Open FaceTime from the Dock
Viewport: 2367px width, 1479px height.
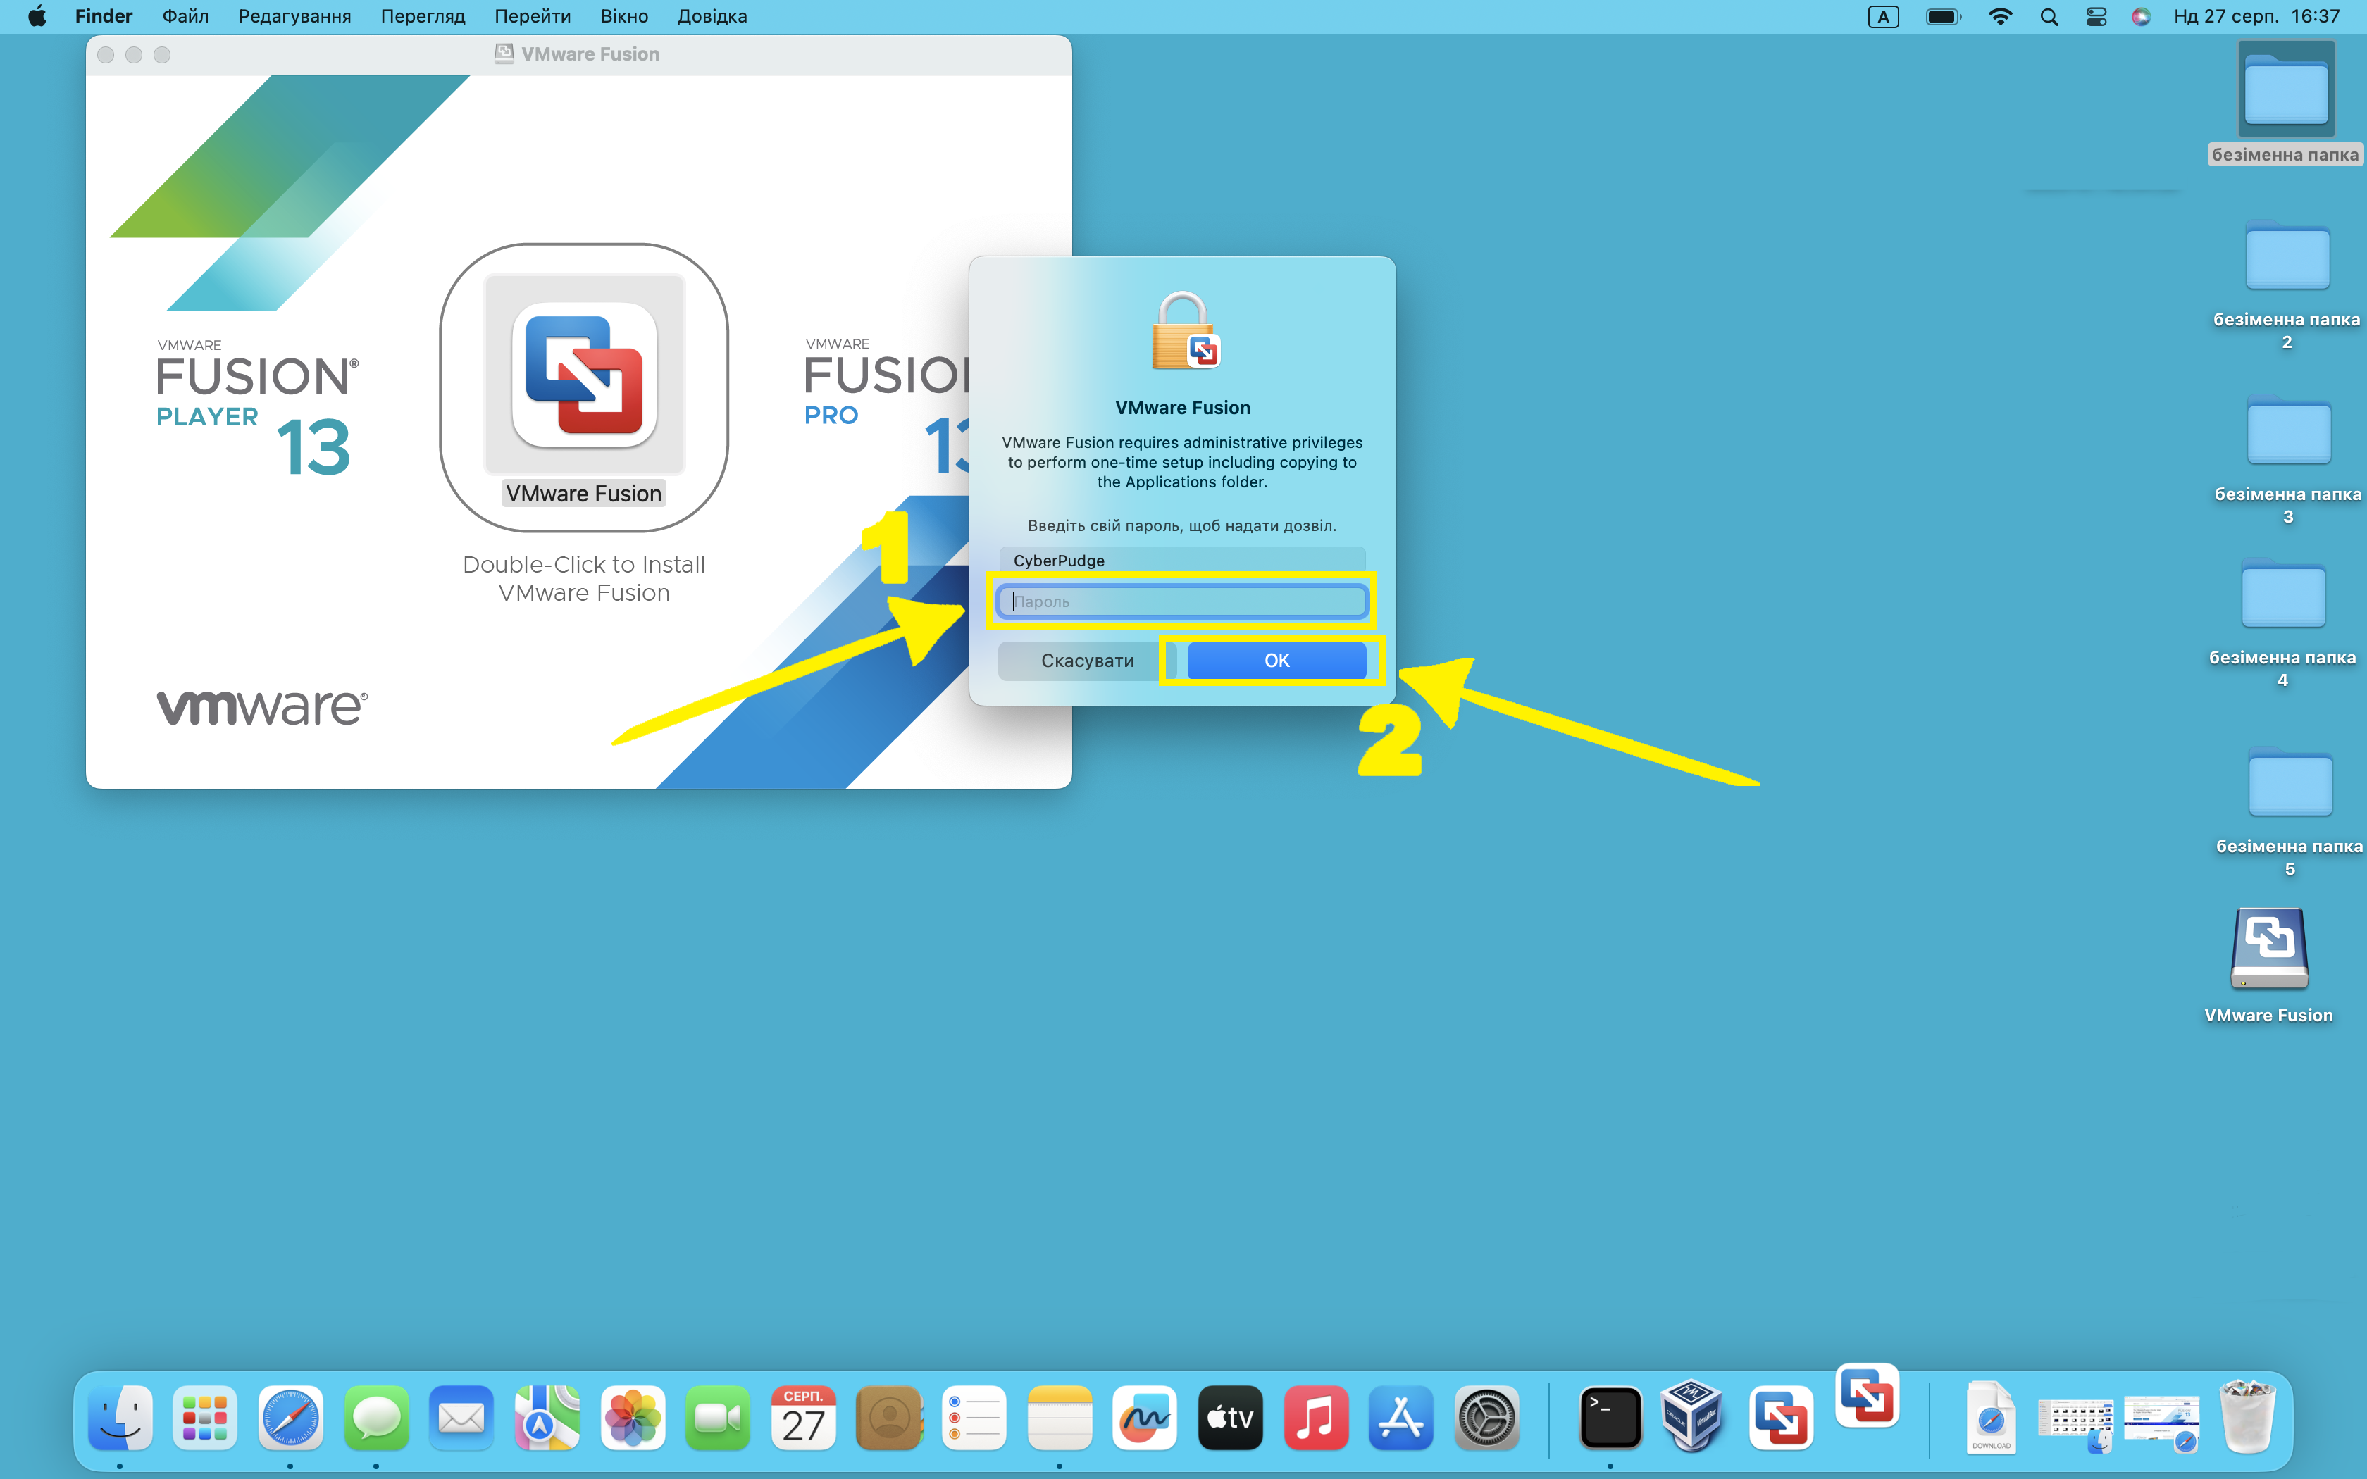click(x=718, y=1417)
